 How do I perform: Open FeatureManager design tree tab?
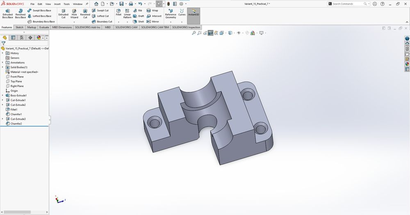5,38
